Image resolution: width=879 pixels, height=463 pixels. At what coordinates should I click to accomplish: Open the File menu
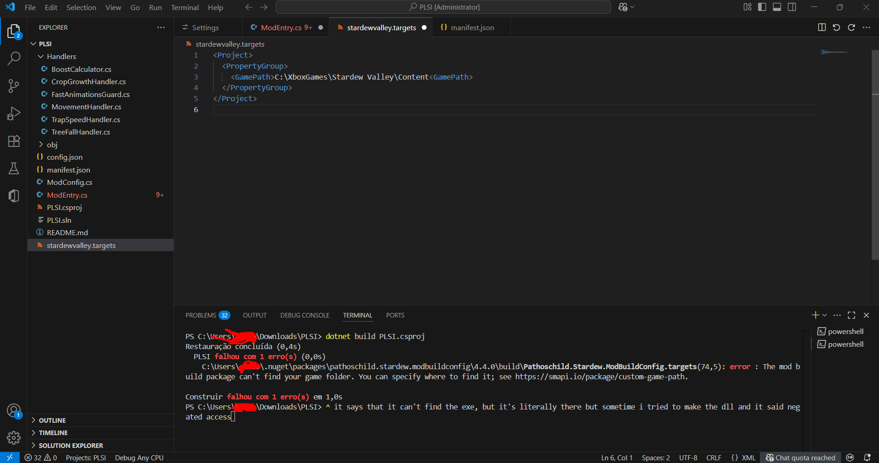coord(30,7)
